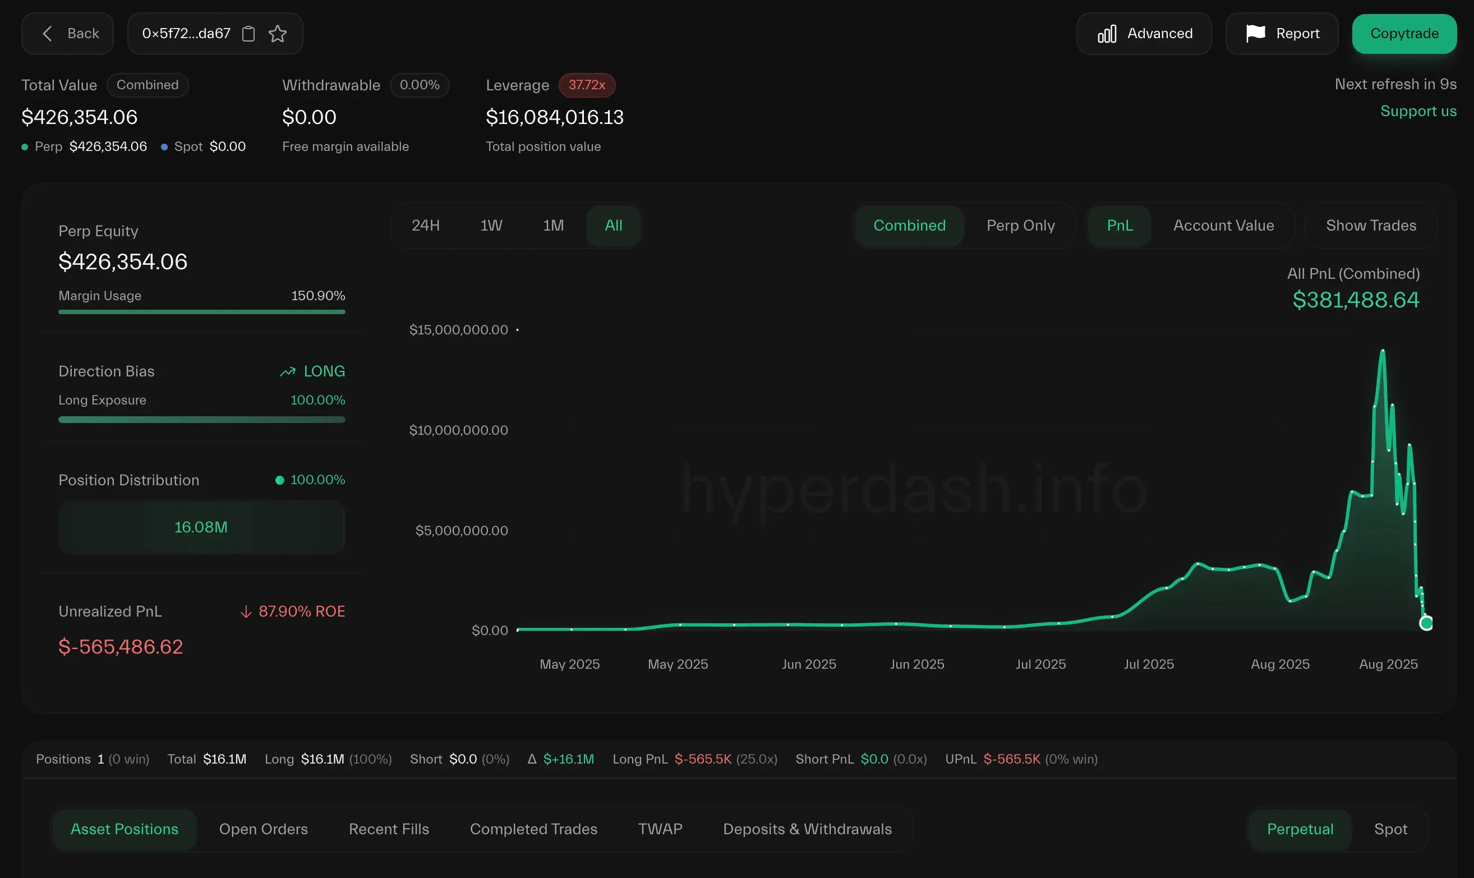This screenshot has height=878, width=1474.
Task: Select the All chart range
Action: pos(614,226)
